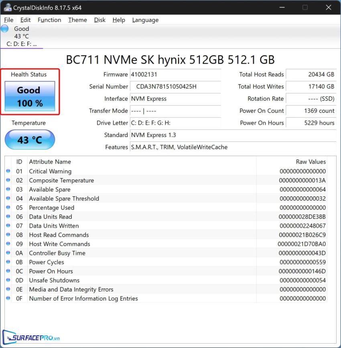This screenshot has width=341, height=348.
Task: Open the Theme menu
Action: (x=77, y=20)
